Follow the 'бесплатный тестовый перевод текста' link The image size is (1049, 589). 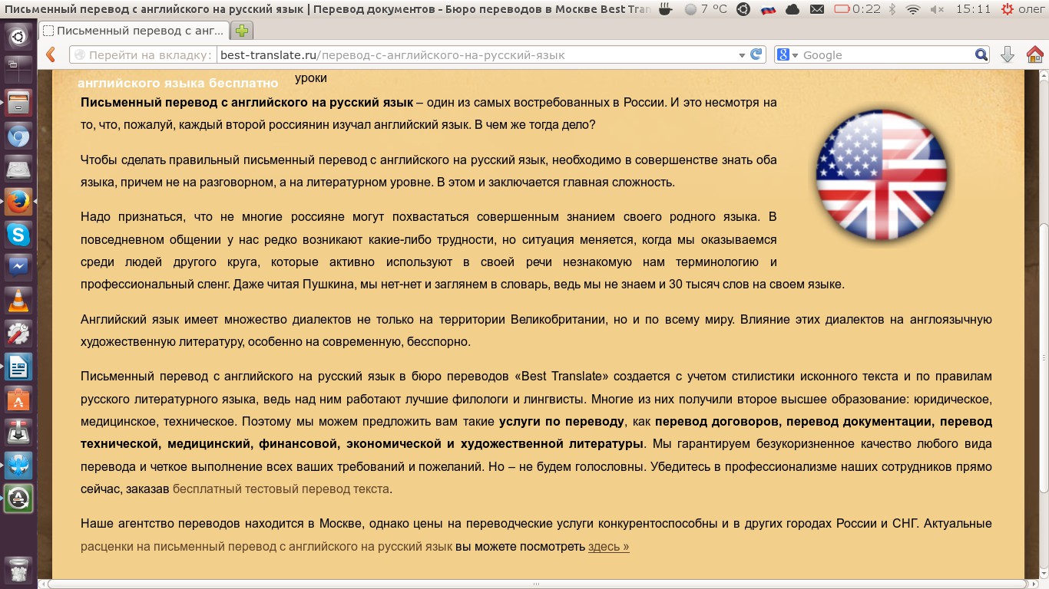281,489
